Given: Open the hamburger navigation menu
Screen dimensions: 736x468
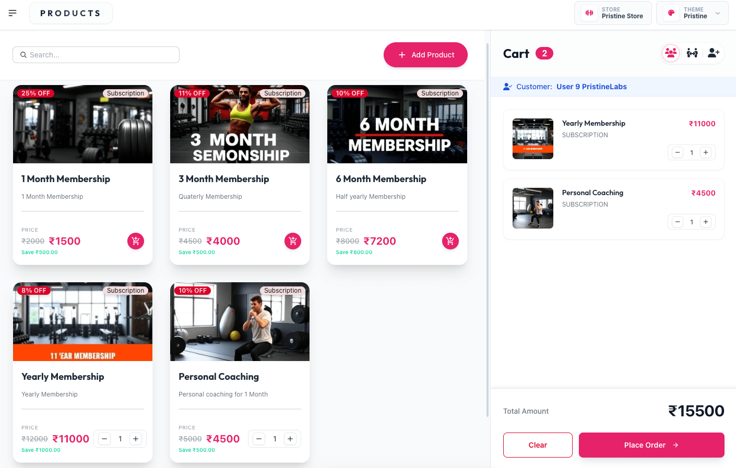Looking at the screenshot, I should tap(13, 13).
